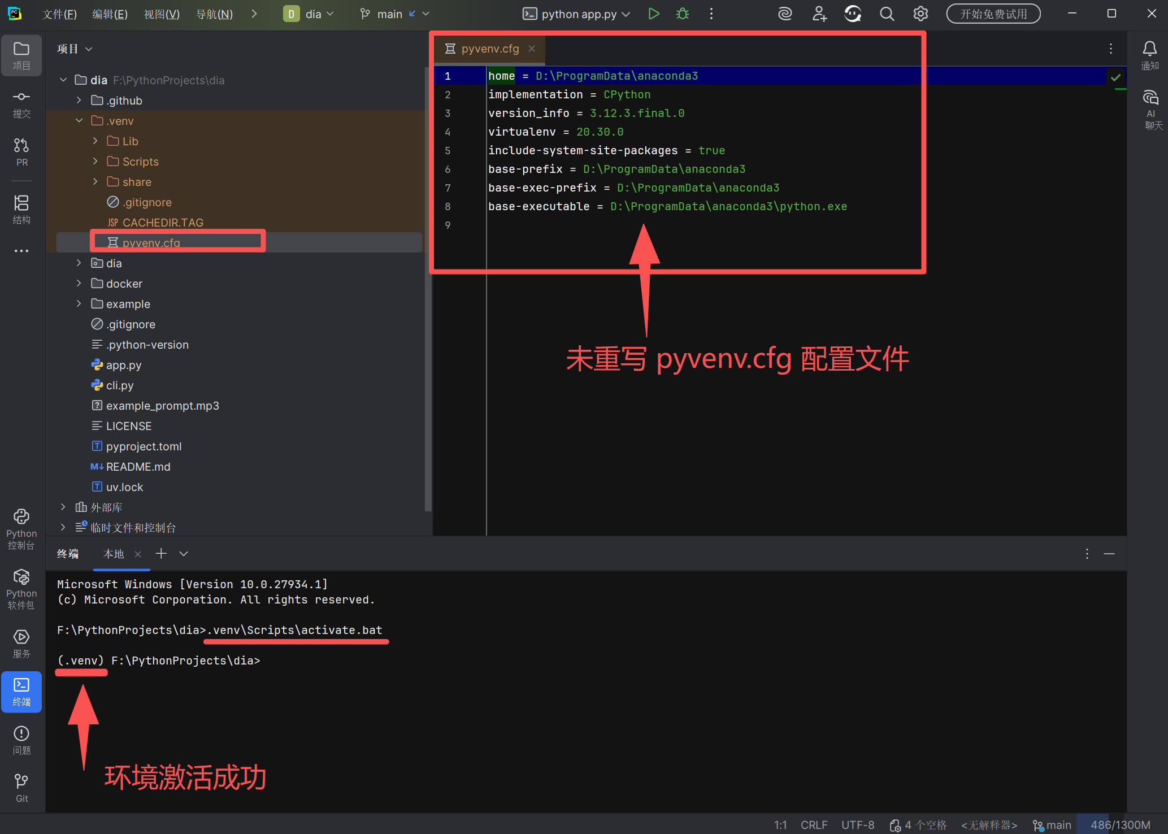Viewport: 1168px width, 834px height.
Task: Open the Python Packages tool window
Action: pyautogui.click(x=21, y=589)
